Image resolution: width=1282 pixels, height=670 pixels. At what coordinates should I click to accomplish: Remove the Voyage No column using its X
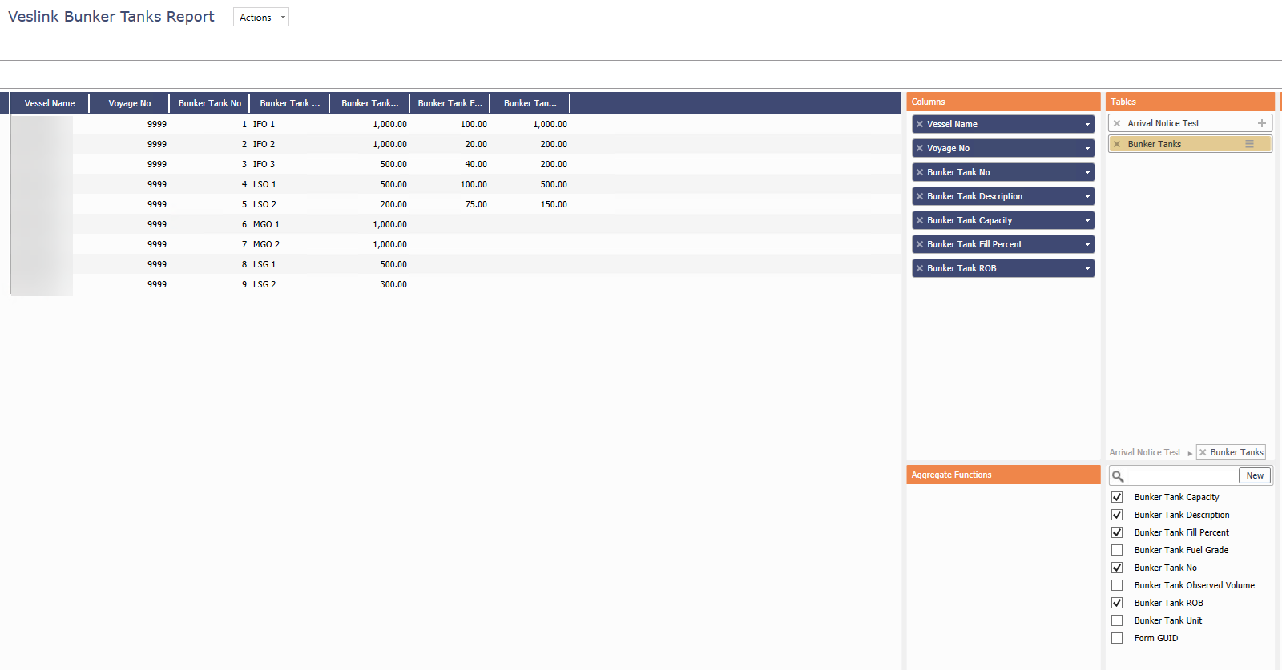pos(920,148)
